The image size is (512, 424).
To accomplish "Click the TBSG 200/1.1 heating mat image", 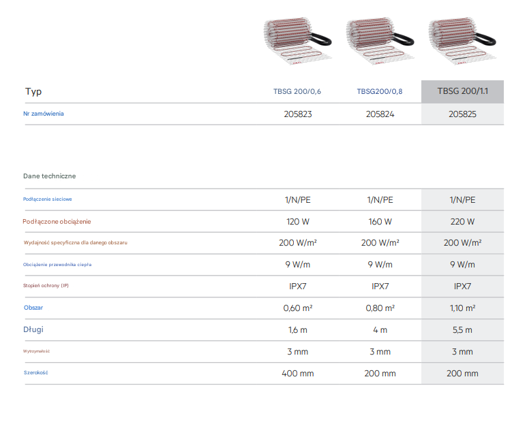I will (462, 40).
